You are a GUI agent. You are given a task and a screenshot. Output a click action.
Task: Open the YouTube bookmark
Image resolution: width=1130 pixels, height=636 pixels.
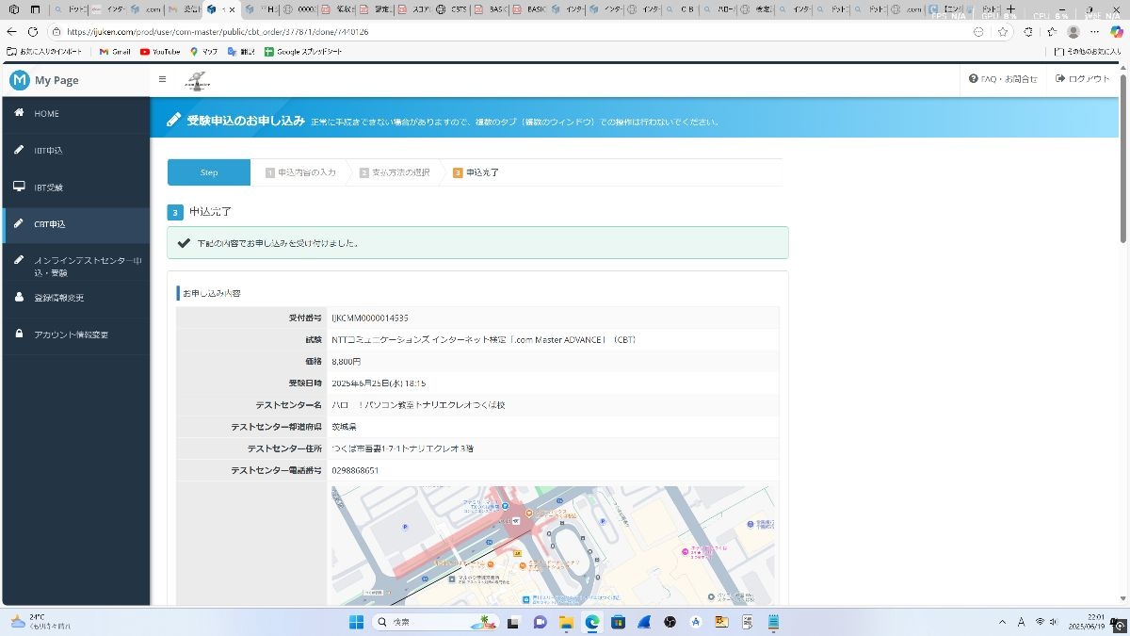tap(160, 52)
